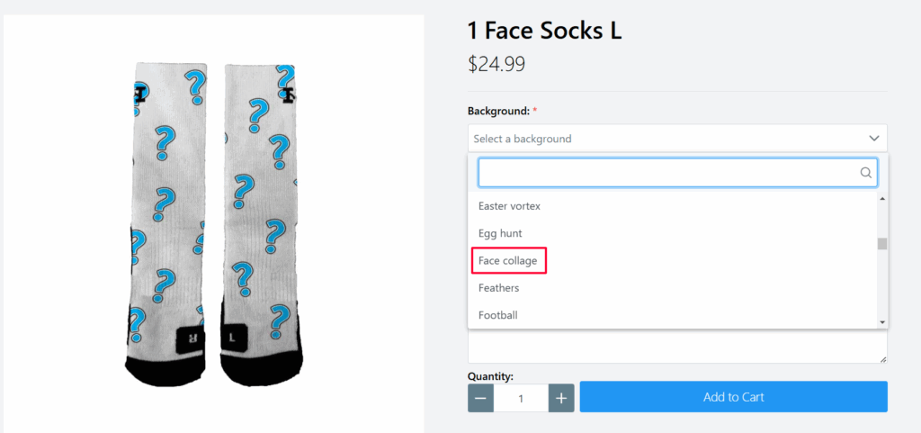The height and width of the screenshot is (433, 921).
Task: Click the text area below the dropdown
Action: (x=675, y=347)
